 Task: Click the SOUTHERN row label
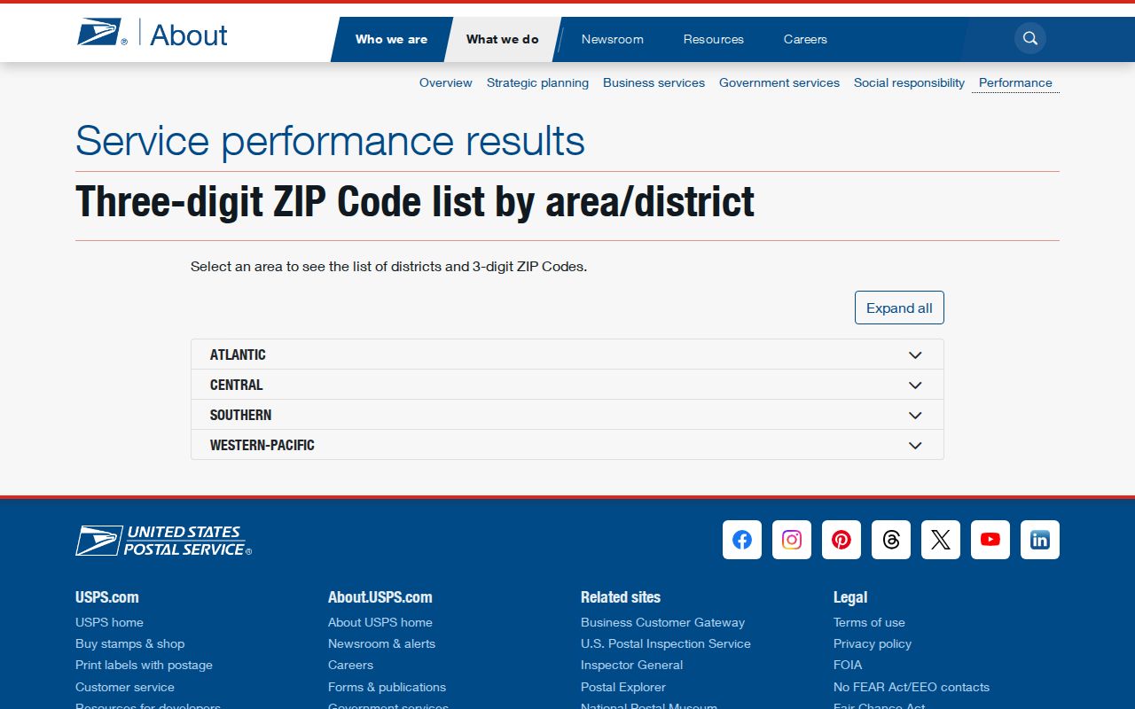tap(240, 415)
